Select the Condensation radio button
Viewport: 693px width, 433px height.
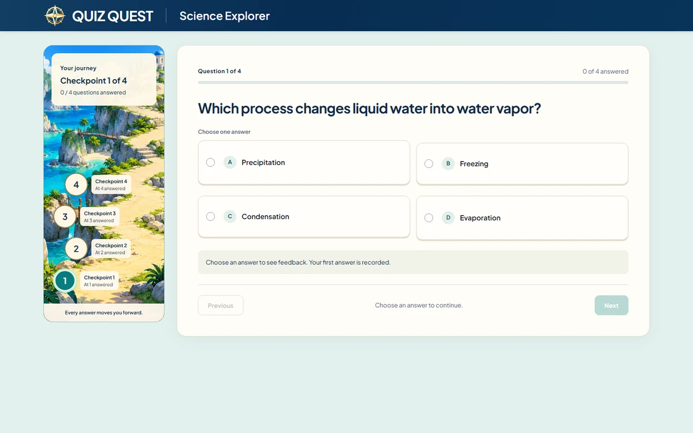click(x=211, y=216)
